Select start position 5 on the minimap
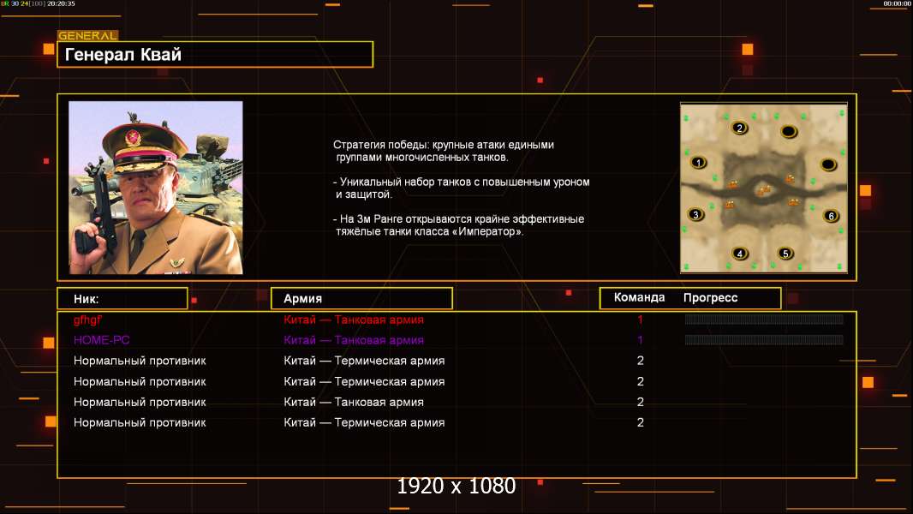The height and width of the screenshot is (514, 913). pos(785,254)
